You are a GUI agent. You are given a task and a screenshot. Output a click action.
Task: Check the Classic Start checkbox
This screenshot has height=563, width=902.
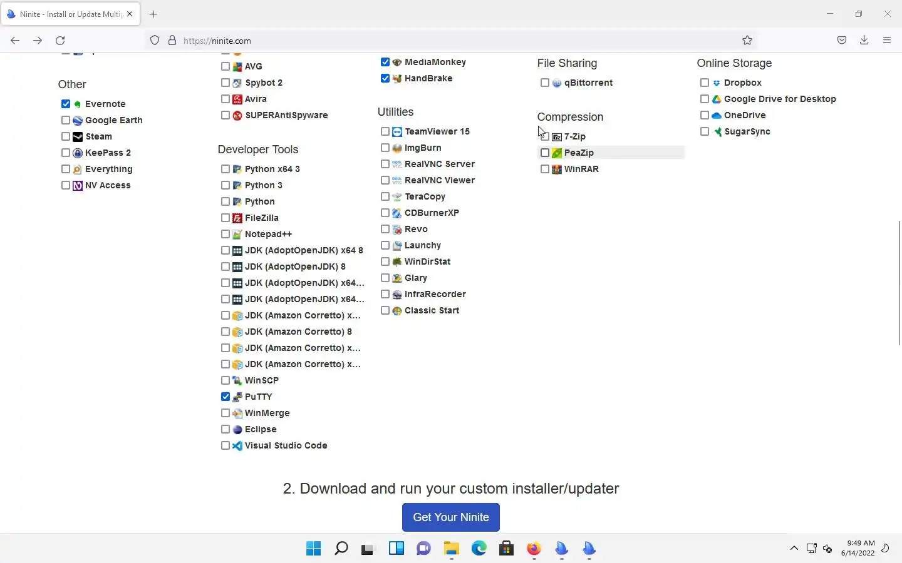pyautogui.click(x=385, y=310)
